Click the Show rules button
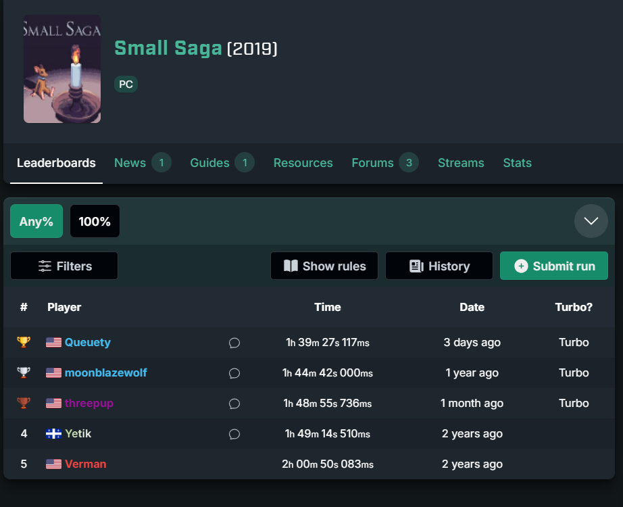This screenshot has height=507, width=623. [x=324, y=266]
